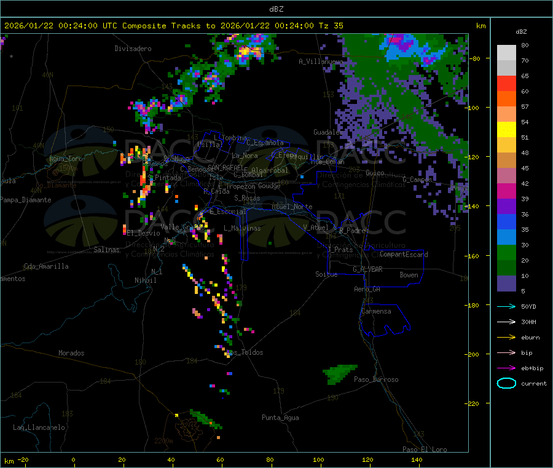Click the Carmensa map label

pyautogui.click(x=376, y=311)
